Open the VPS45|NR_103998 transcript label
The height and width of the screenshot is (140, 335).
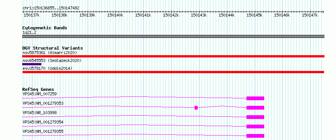(40, 113)
